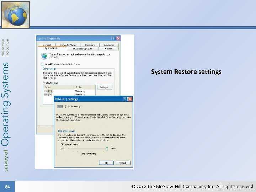This screenshot has height=192, width=256.
Task: Click the globe logo image on slide
Action: [16, 15]
